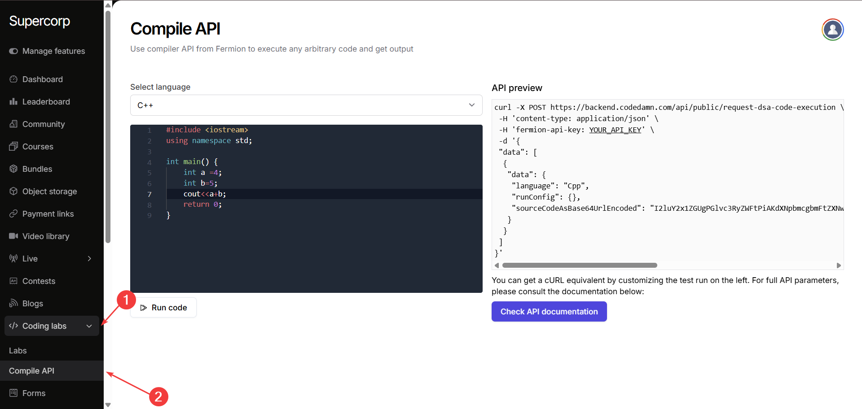This screenshot has height=409, width=862.
Task: Click the Payment links chain icon
Action: pyautogui.click(x=13, y=214)
